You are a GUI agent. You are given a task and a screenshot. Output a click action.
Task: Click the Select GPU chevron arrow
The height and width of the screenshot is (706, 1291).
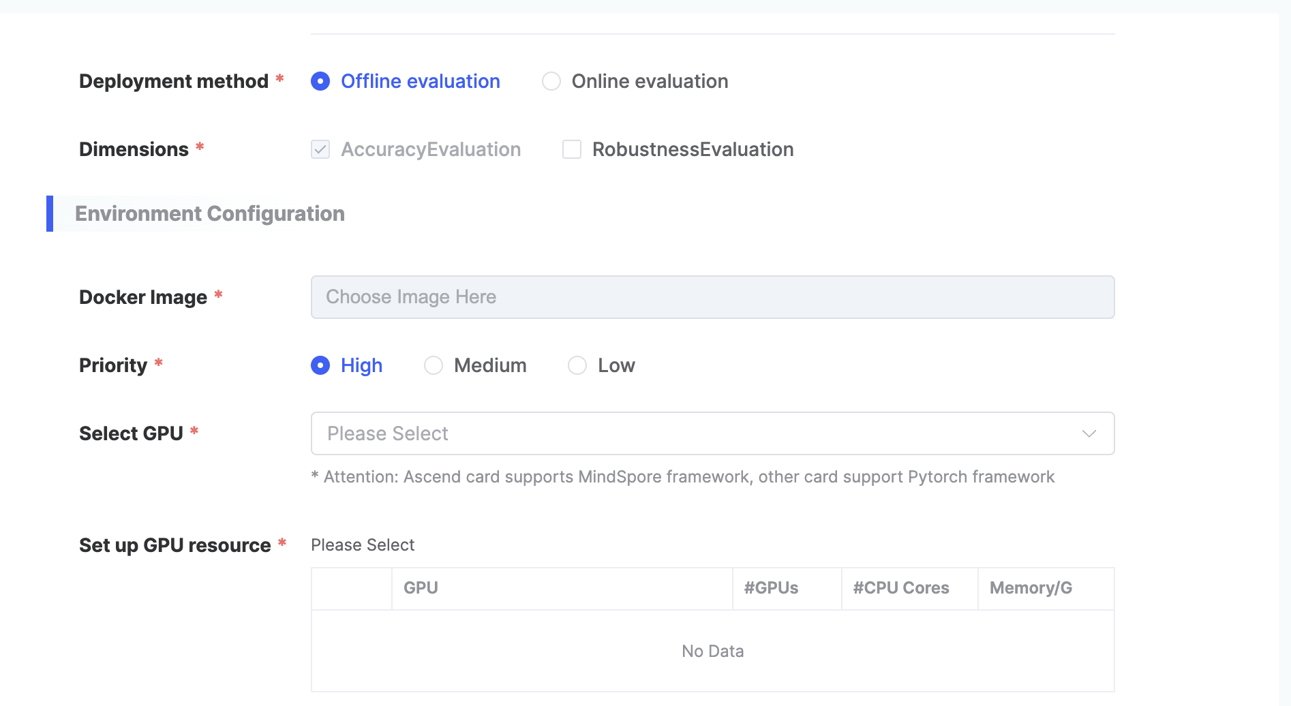[x=1089, y=433]
